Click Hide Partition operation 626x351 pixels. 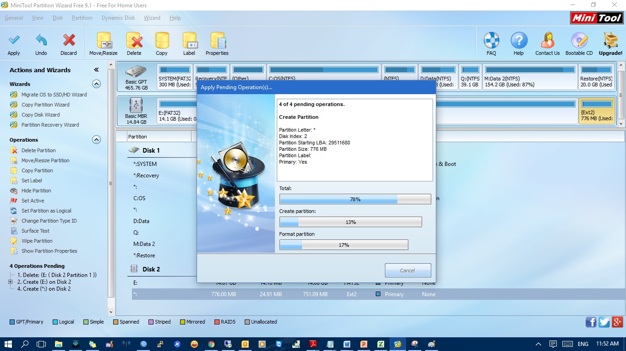tap(36, 191)
